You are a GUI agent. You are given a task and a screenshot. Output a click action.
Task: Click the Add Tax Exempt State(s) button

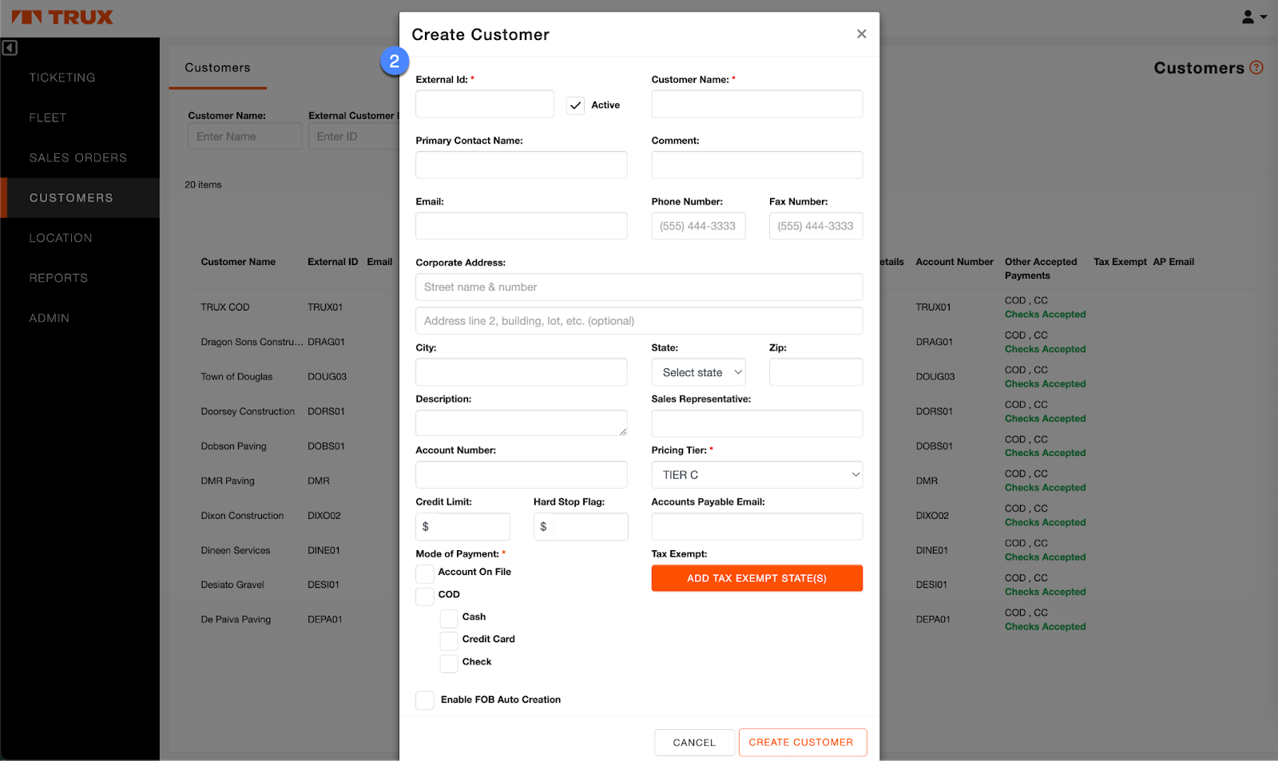coord(756,578)
